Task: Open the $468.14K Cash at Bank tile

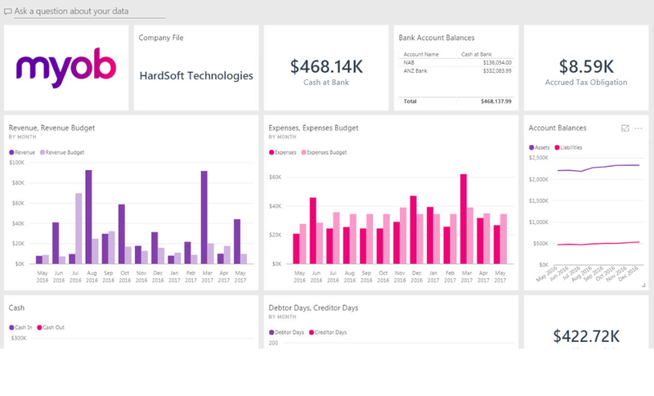Action: pos(326,67)
